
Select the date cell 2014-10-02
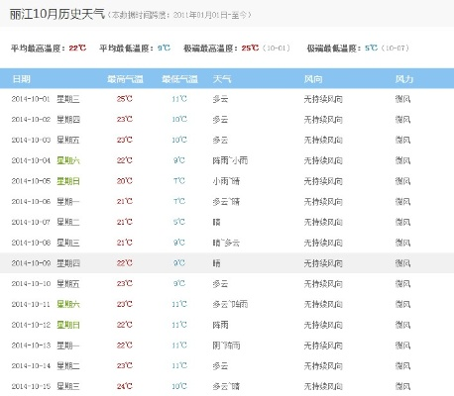tap(31, 120)
